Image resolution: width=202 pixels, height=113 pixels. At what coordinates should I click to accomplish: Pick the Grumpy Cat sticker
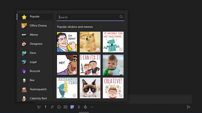(90, 88)
